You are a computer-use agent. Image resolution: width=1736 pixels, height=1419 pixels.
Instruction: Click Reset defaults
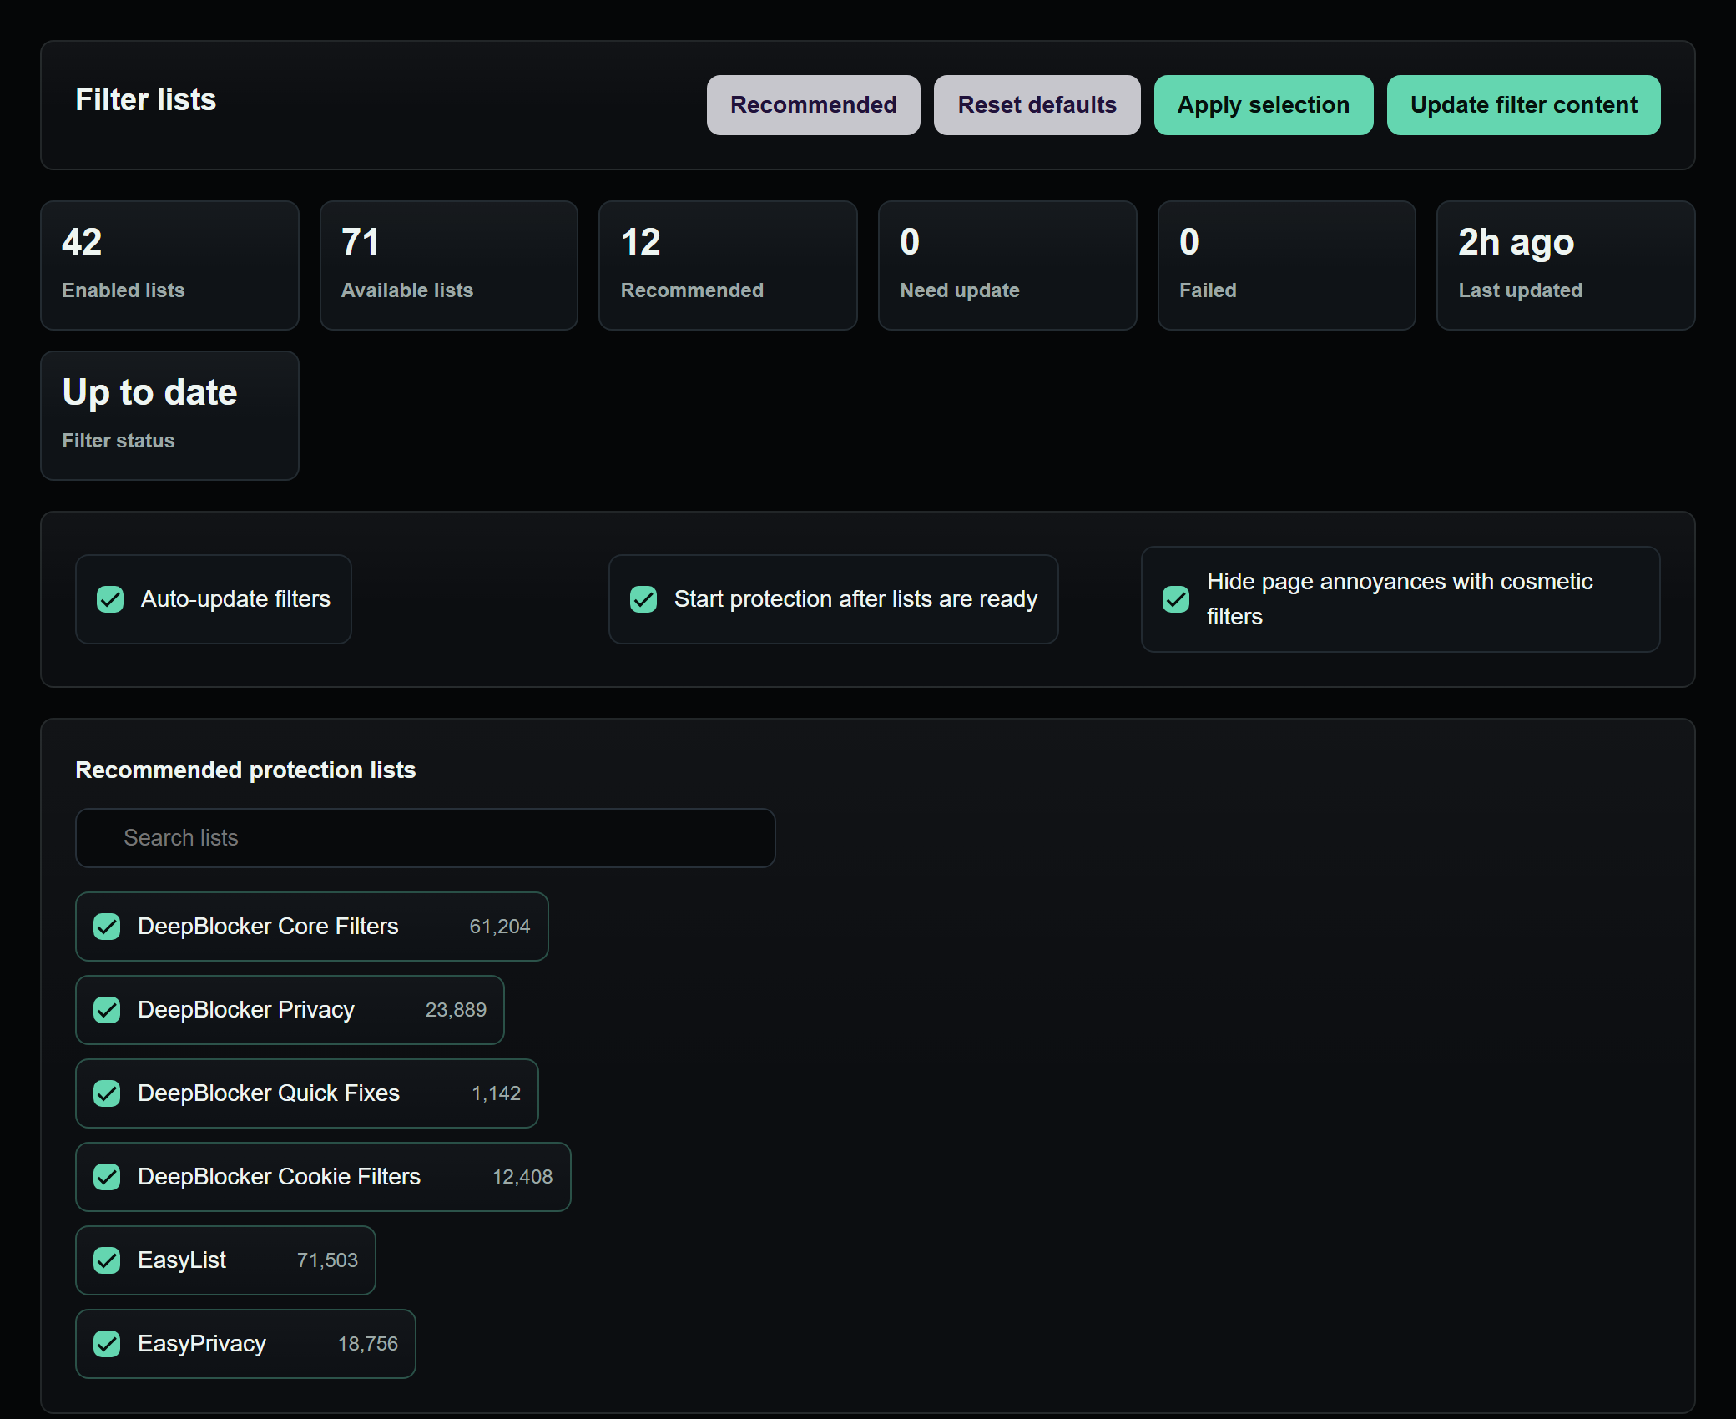point(1037,105)
